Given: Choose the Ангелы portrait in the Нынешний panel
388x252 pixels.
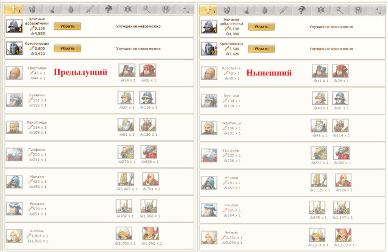Looking at the screenshot, I should pyautogui.click(x=209, y=238).
